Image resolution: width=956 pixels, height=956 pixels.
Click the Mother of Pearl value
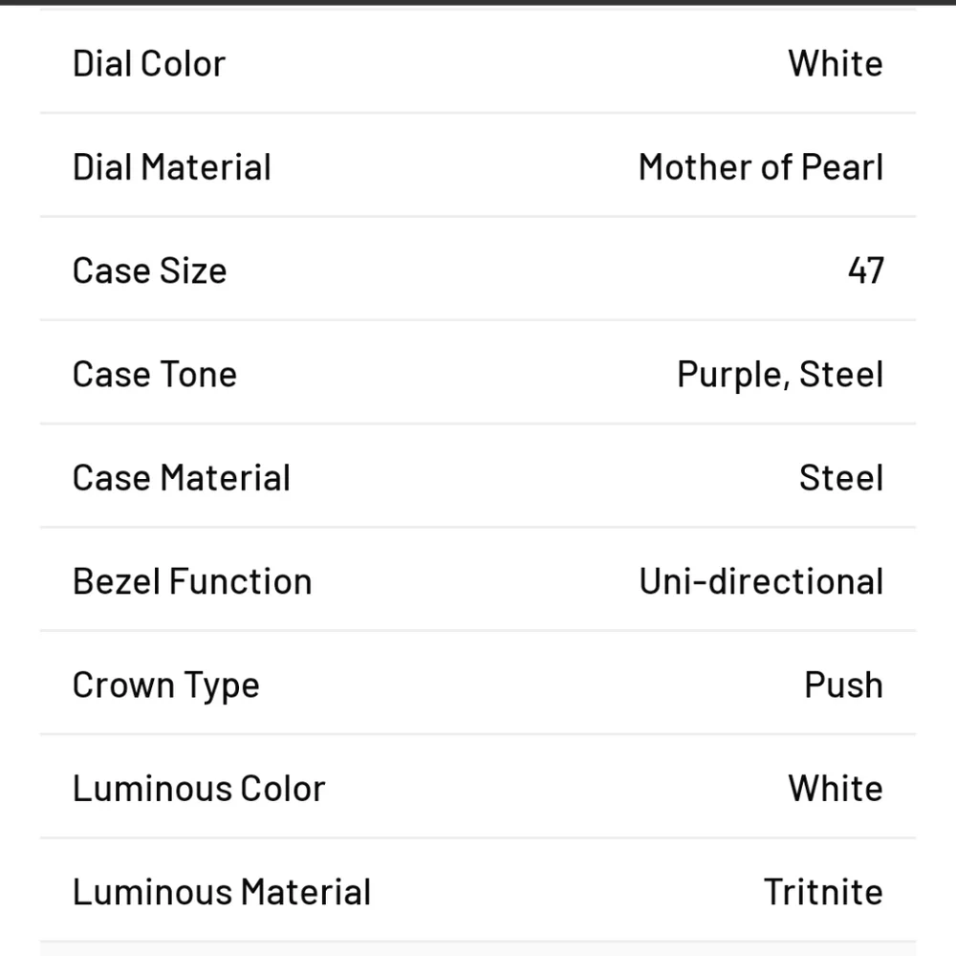[761, 167]
